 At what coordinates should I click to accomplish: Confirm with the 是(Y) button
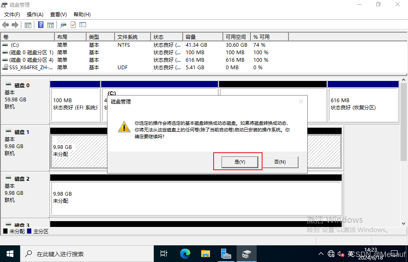point(240,162)
